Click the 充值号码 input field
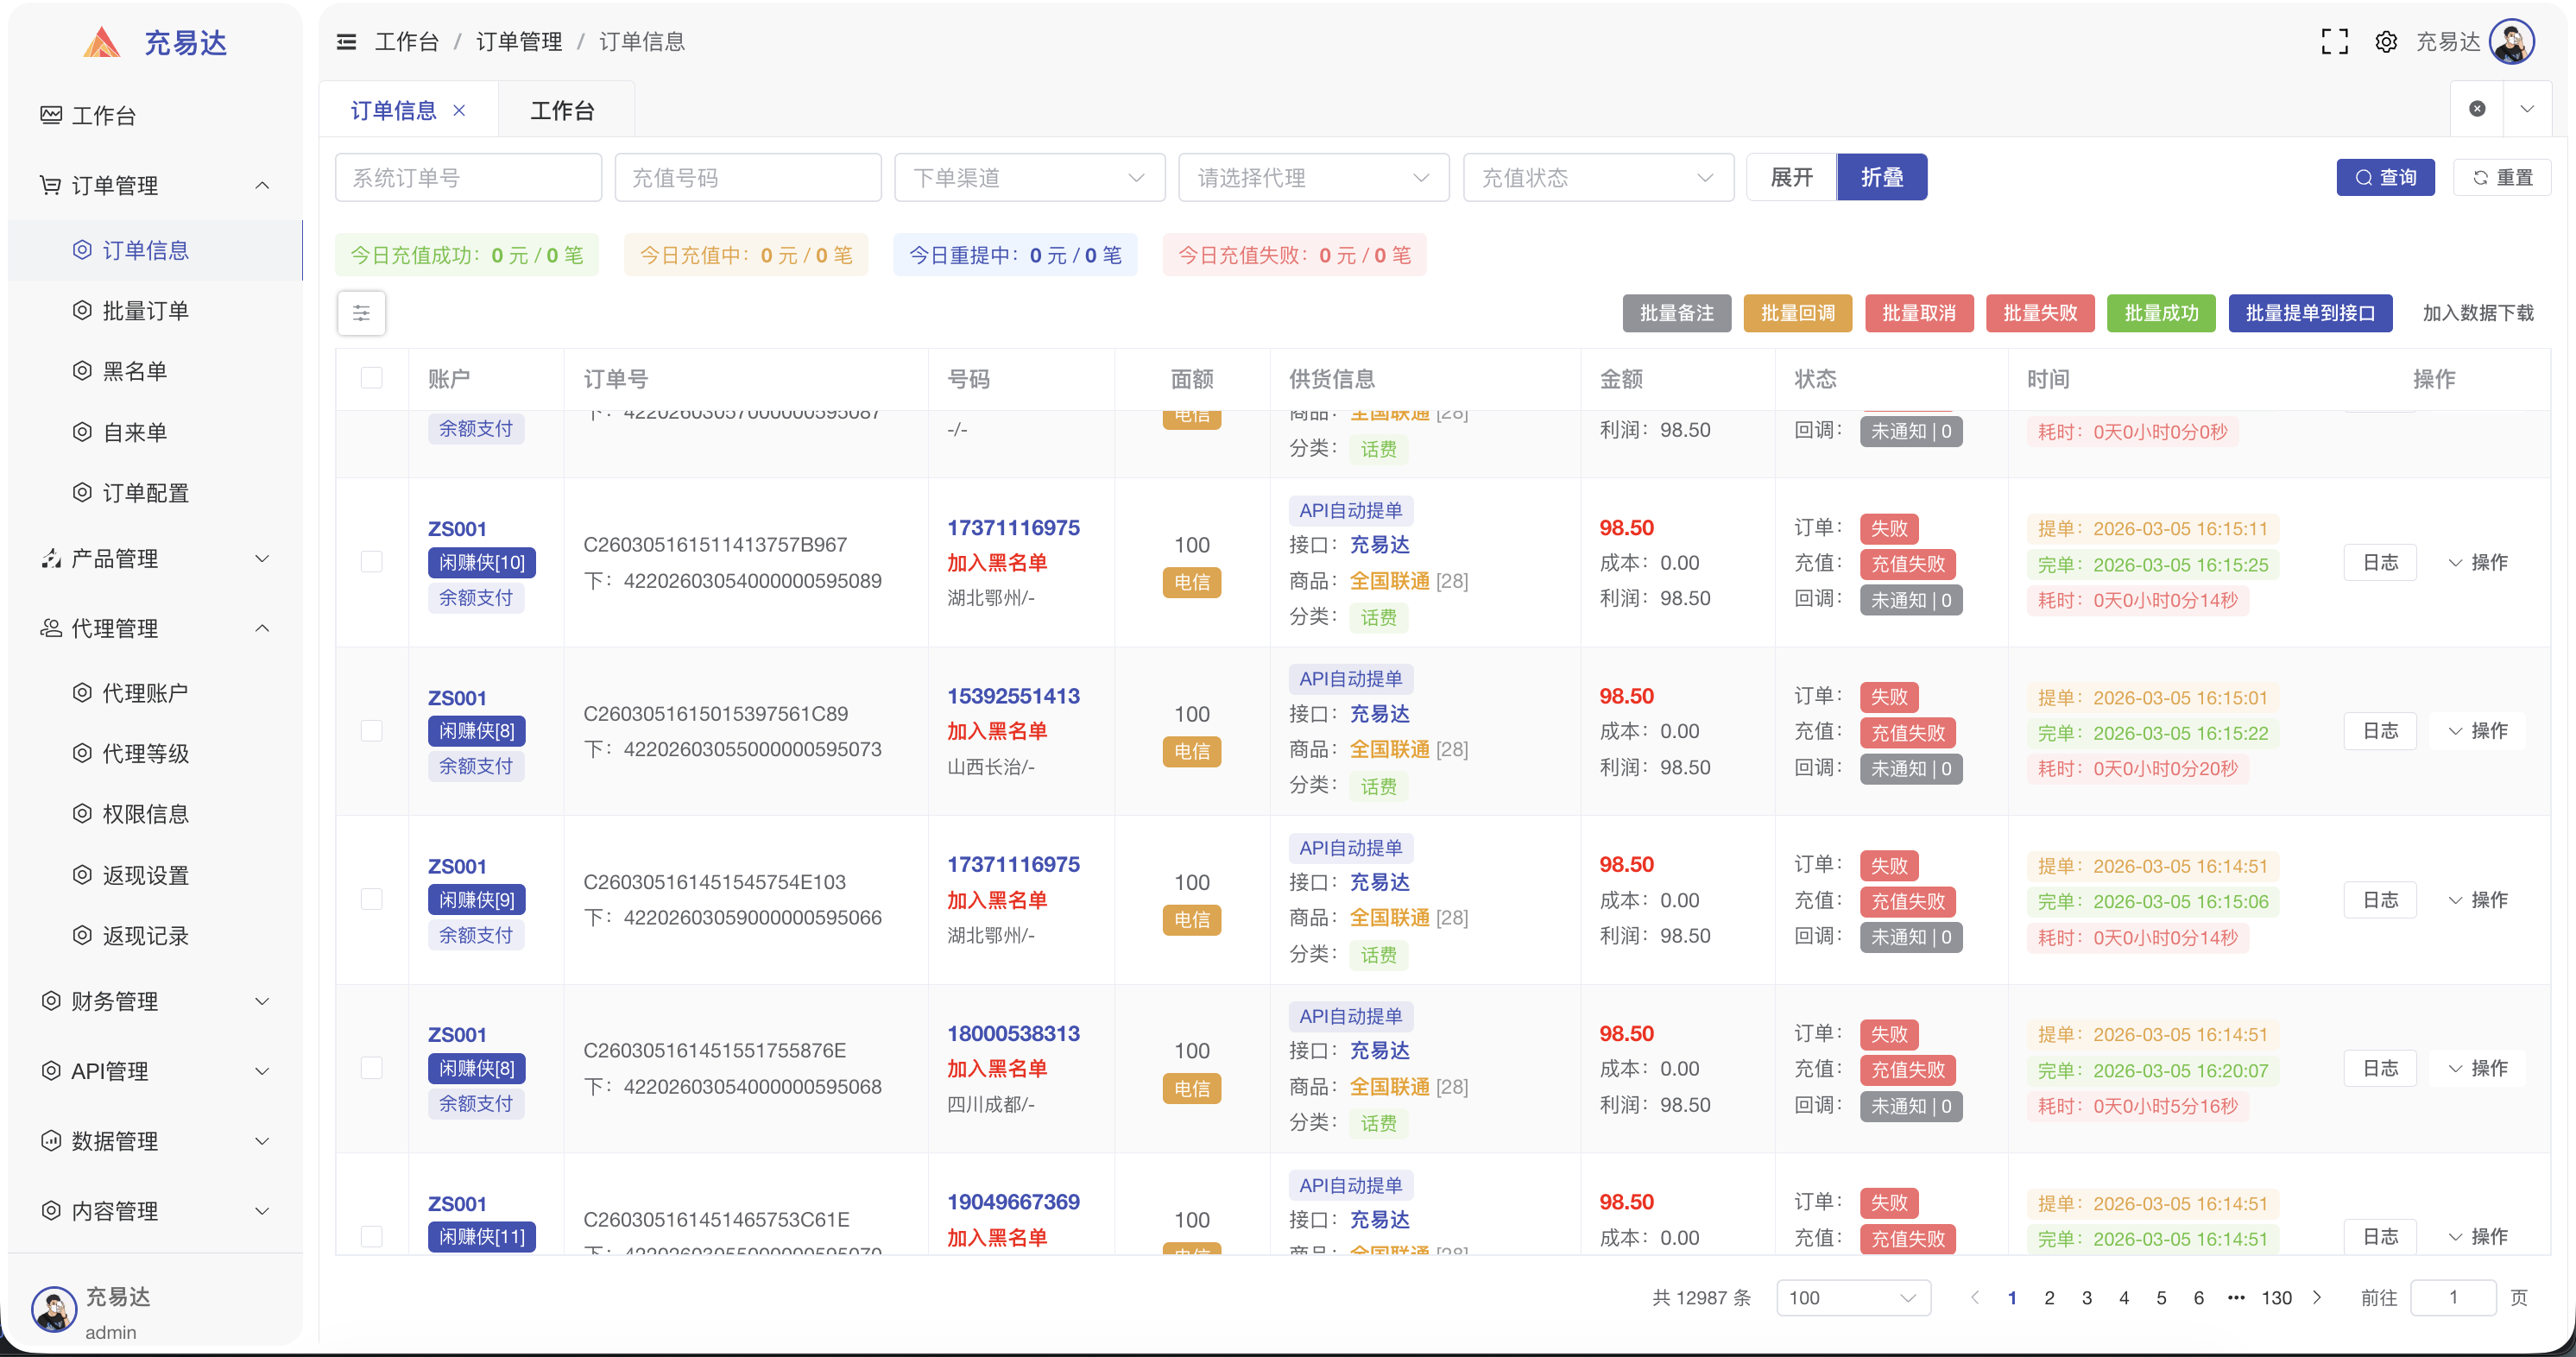 748,177
